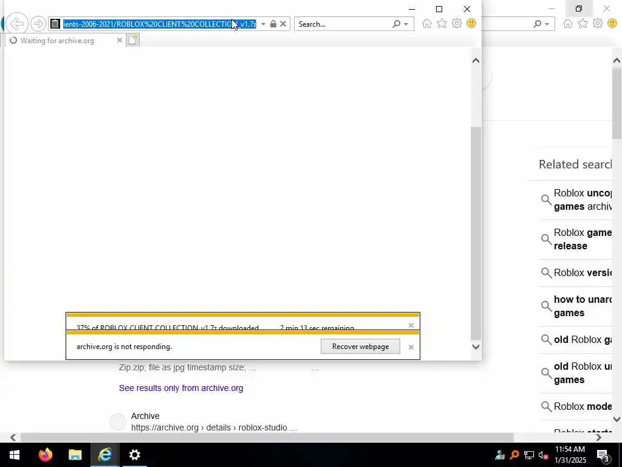
Task: Click the muted speaker icon in system tray
Action: click(544, 455)
